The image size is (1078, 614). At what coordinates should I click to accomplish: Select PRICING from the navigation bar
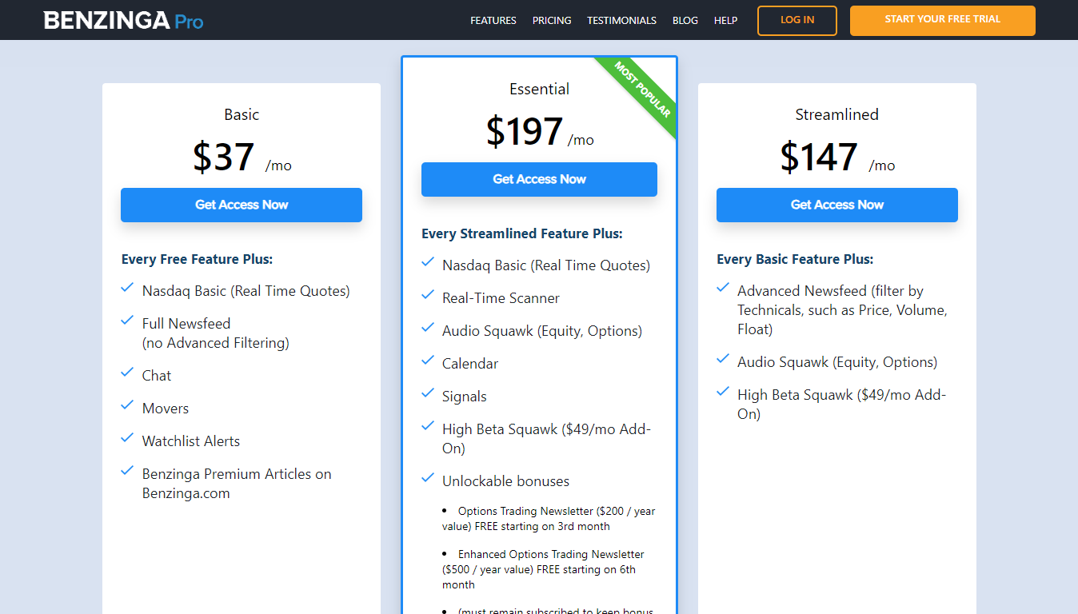[552, 20]
